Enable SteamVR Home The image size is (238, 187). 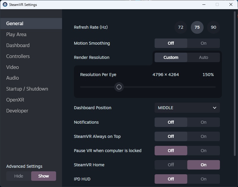pos(204,165)
